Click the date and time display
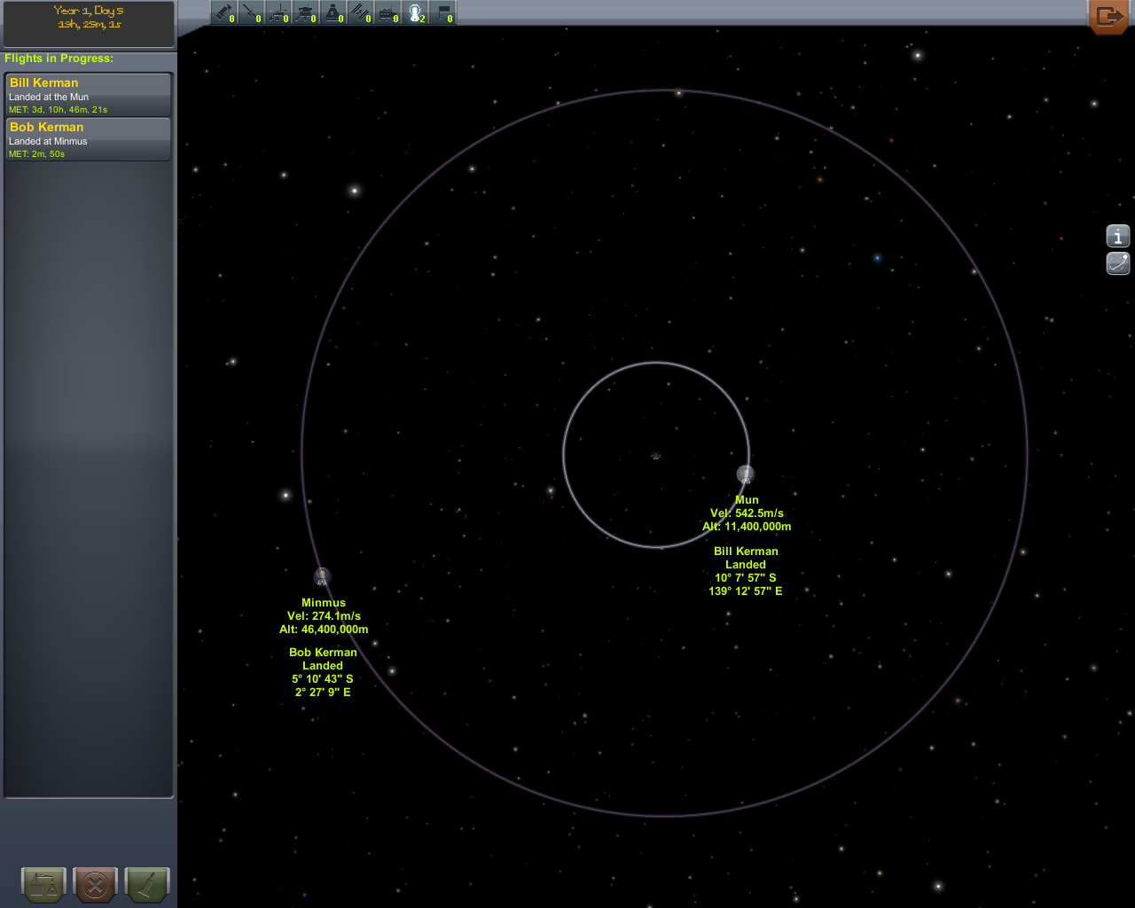This screenshot has height=908, width=1135. pyautogui.click(x=89, y=24)
